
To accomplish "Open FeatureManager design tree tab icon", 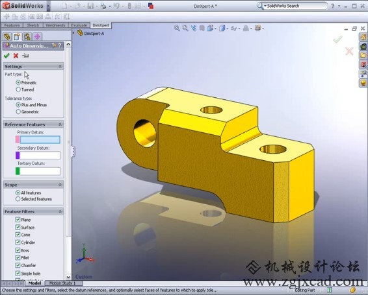I will tap(7, 36).
